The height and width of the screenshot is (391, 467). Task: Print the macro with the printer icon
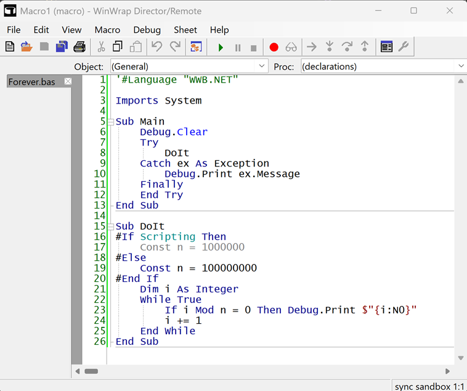point(79,47)
